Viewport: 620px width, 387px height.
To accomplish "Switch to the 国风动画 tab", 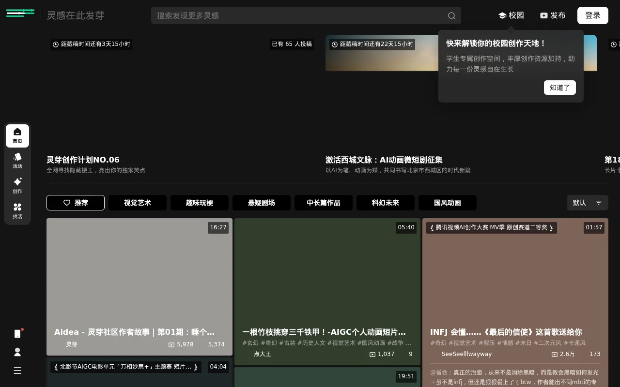I will point(448,203).
